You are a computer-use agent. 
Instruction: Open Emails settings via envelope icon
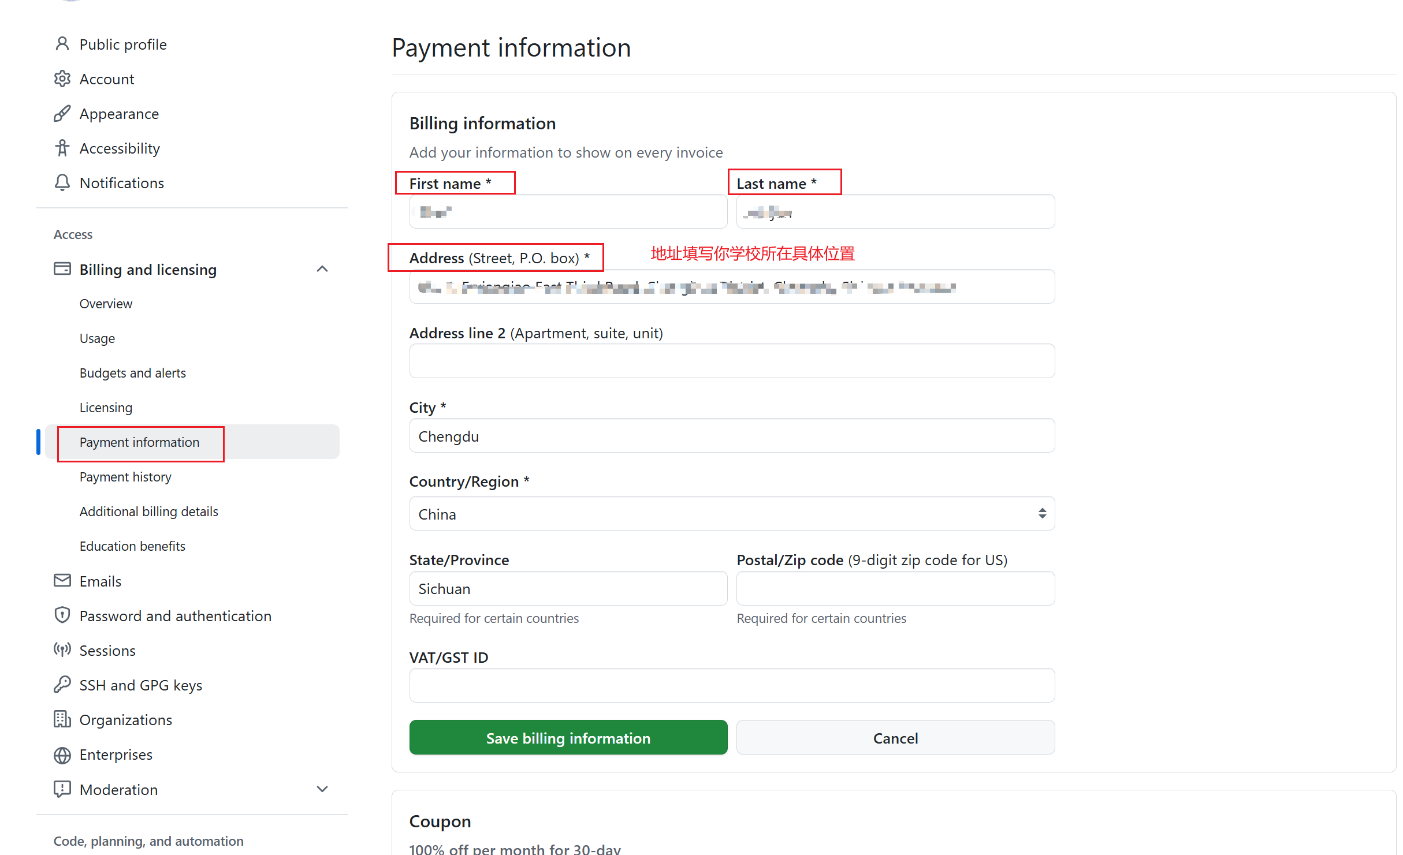click(62, 581)
